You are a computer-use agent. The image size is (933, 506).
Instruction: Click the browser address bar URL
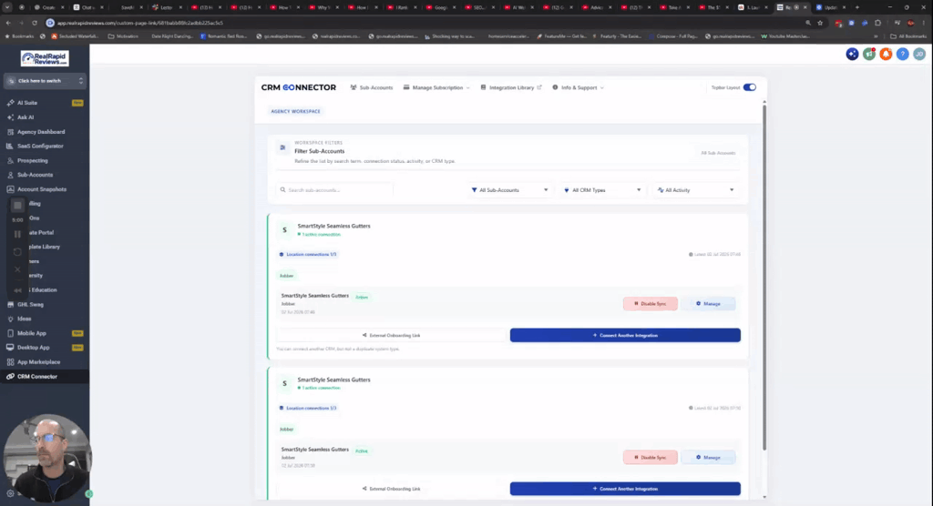(x=139, y=23)
